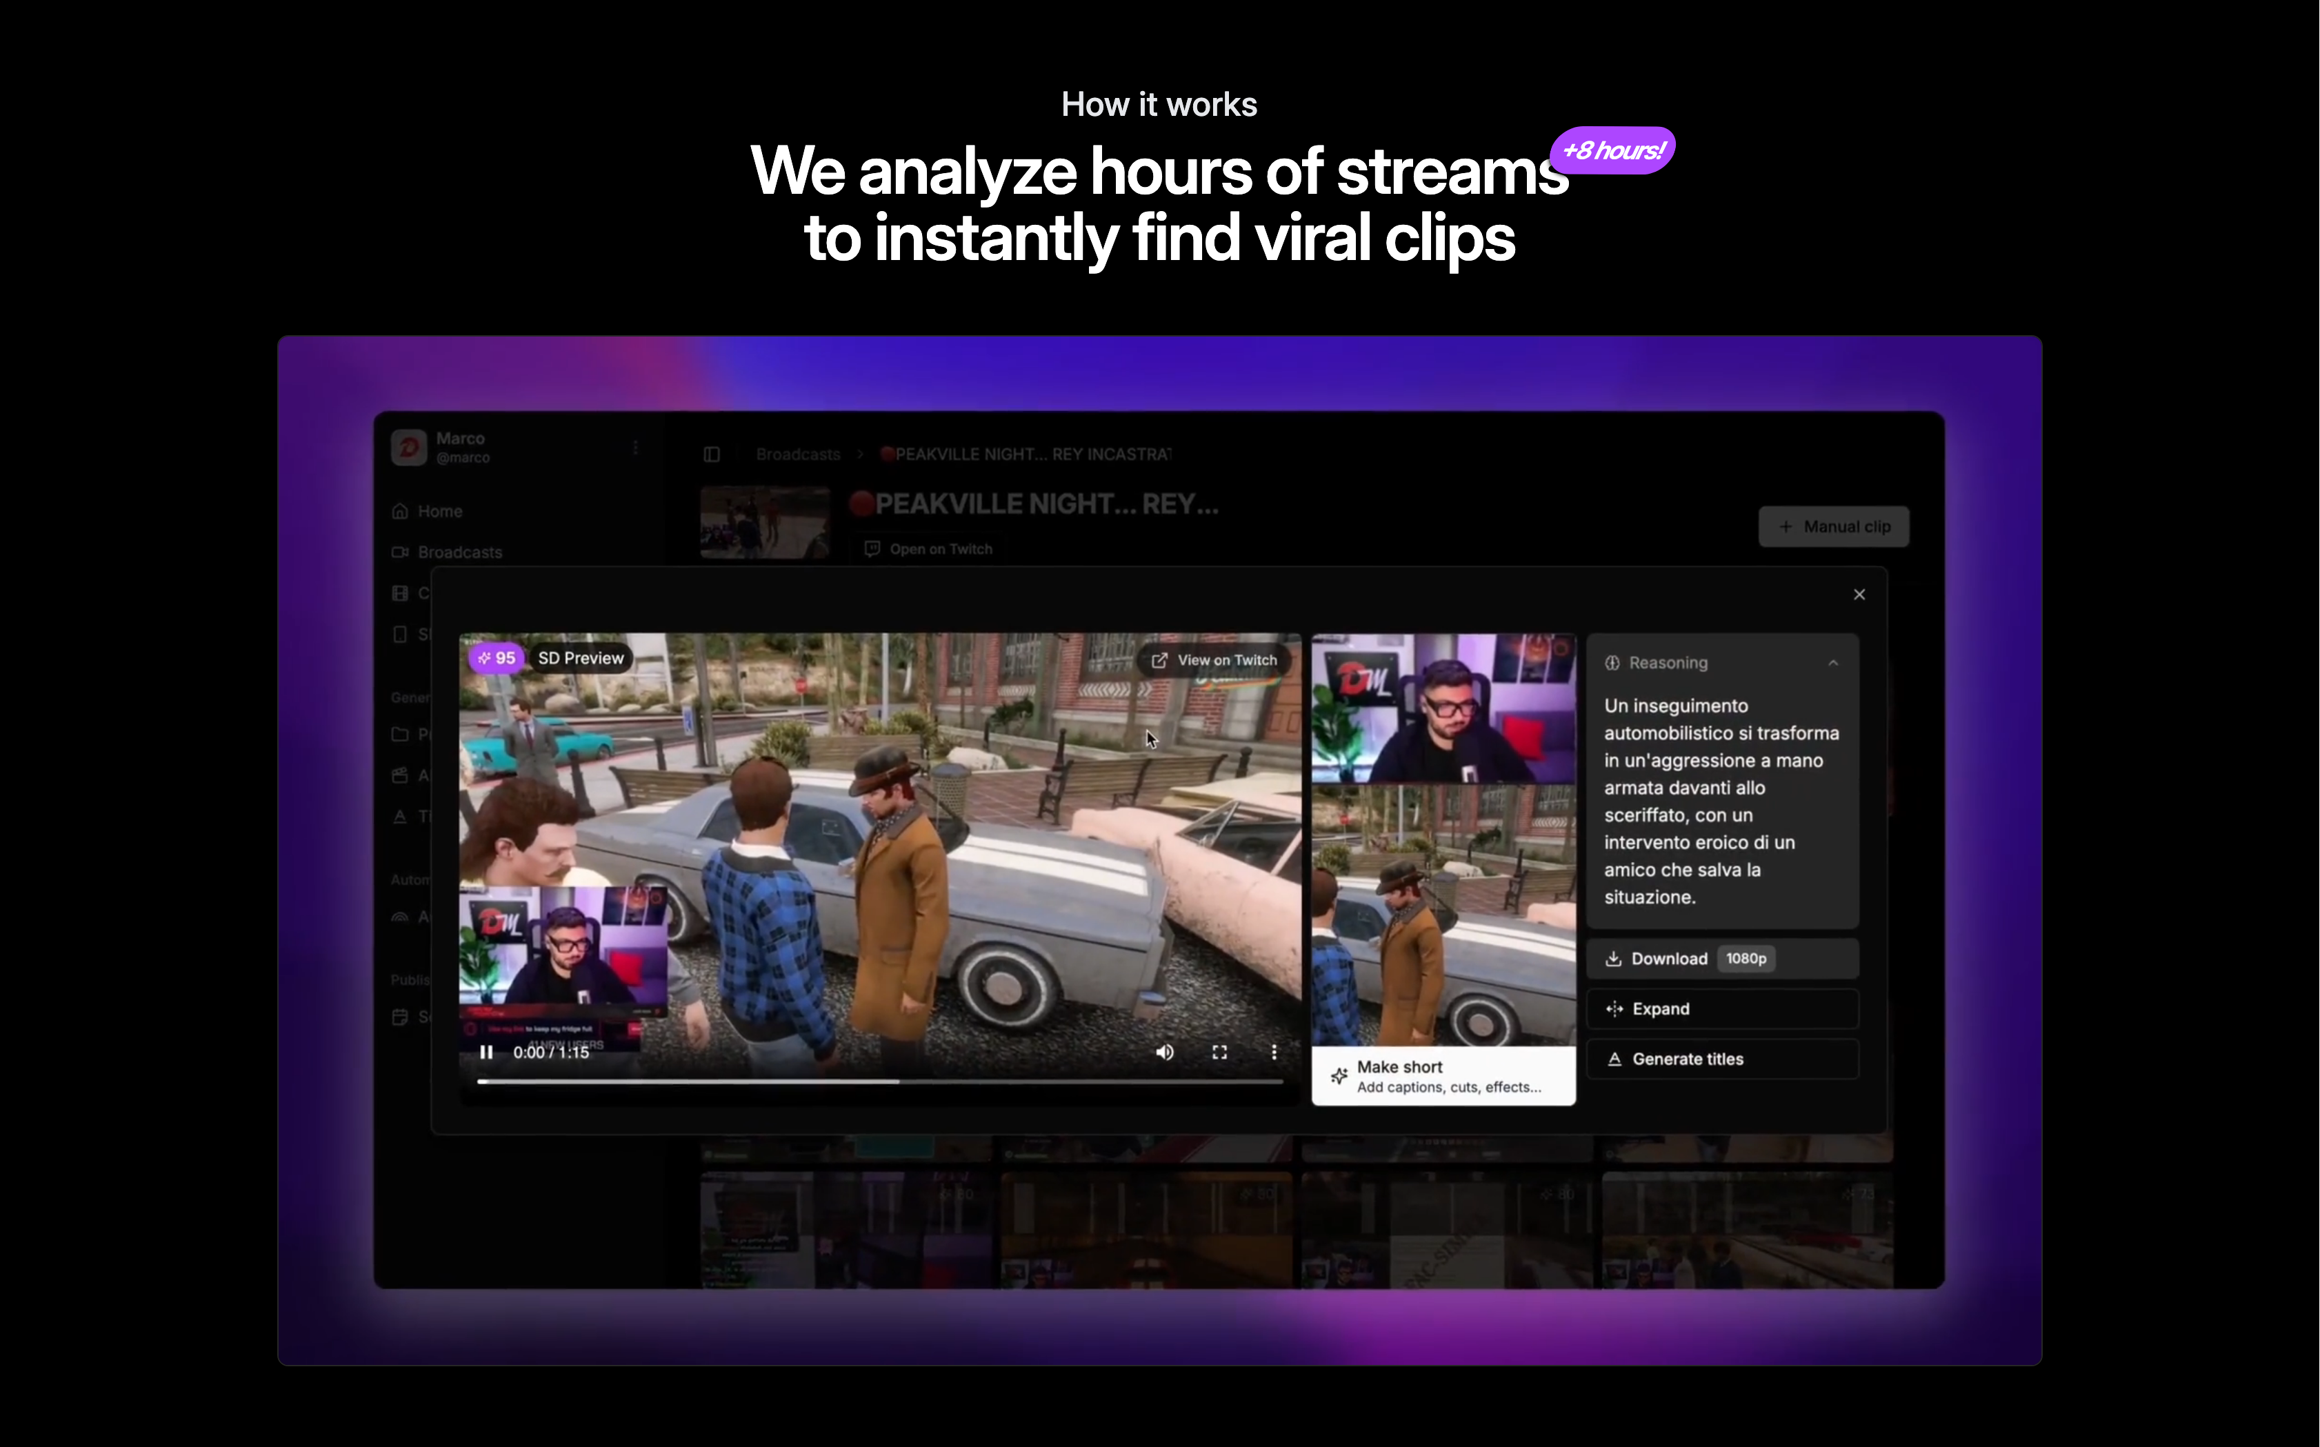This screenshot has width=2320, height=1447.
Task: Click the sparkle icon on Make short
Action: click(x=1339, y=1077)
